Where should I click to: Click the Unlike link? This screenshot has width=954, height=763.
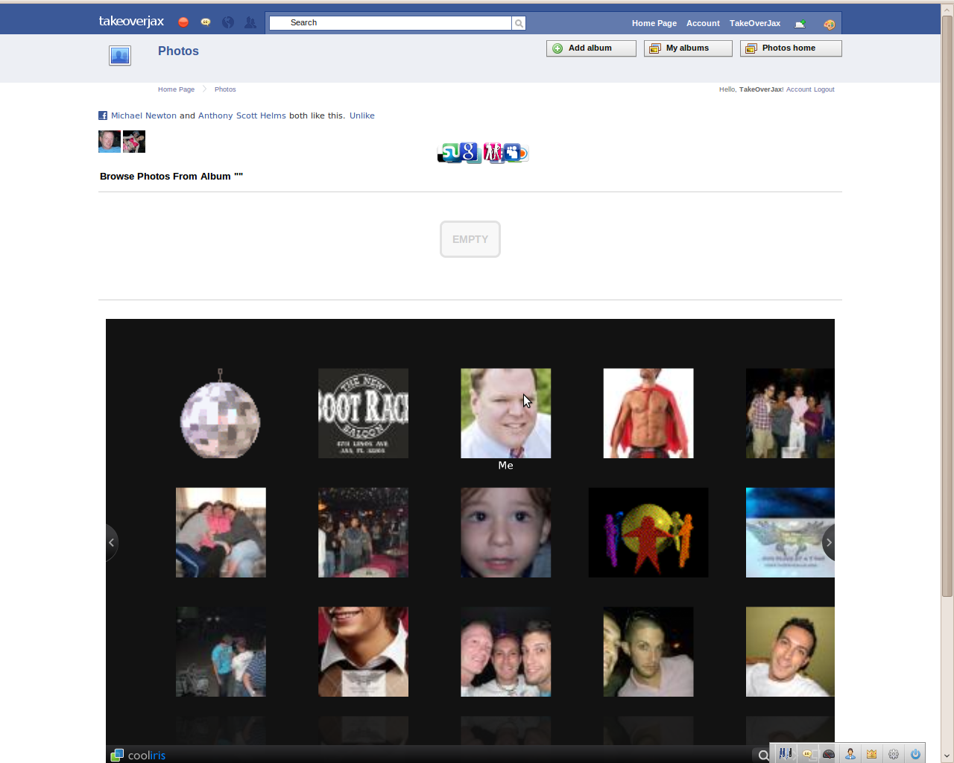click(362, 115)
